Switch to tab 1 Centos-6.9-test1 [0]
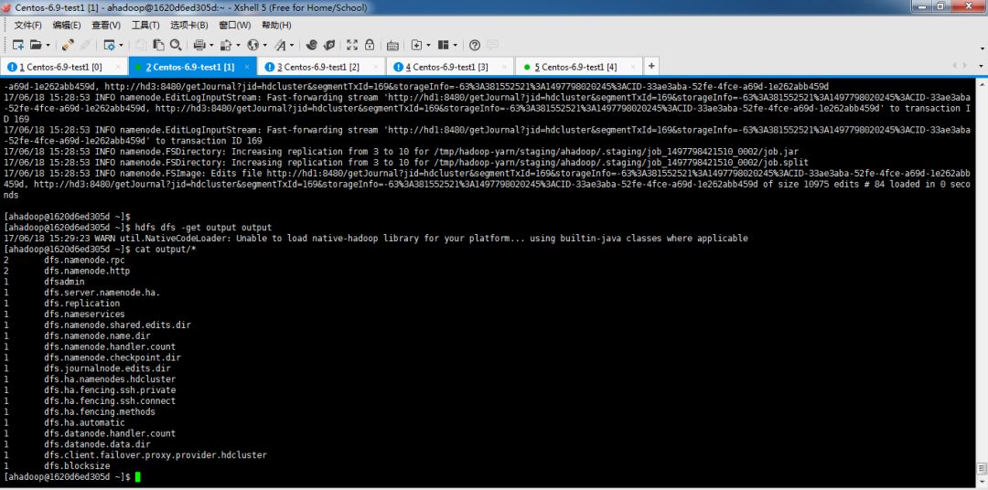 [64, 67]
